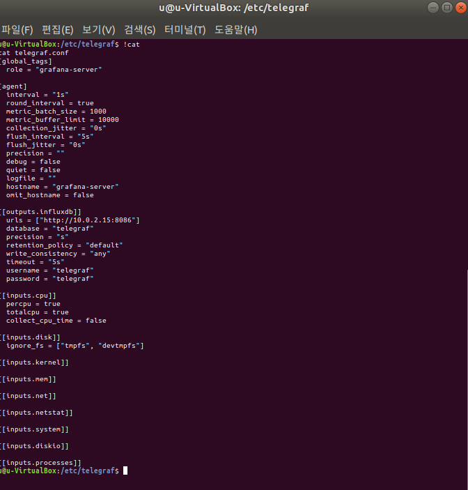468x490 pixels.
Task: Click the 'round_interval = true' line
Action: [50, 103]
